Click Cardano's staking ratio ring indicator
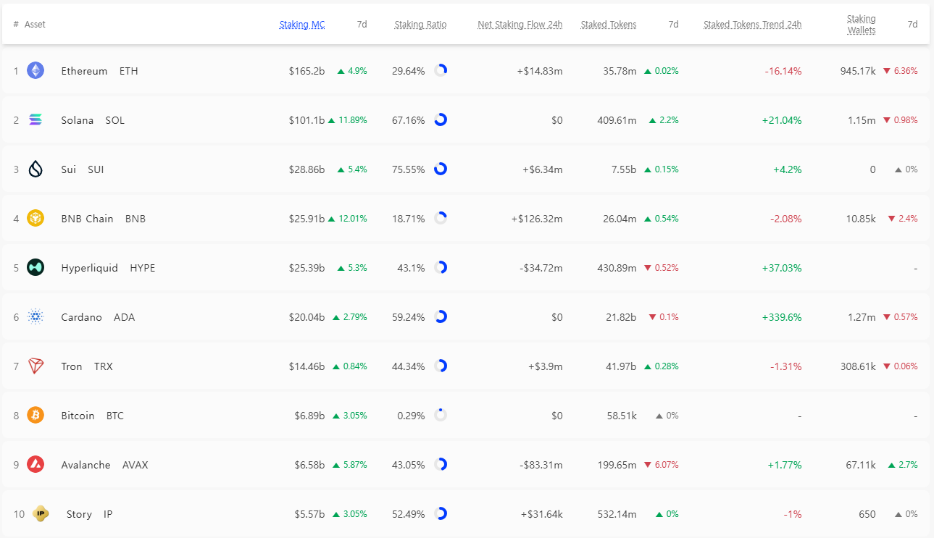The width and height of the screenshot is (934, 538). 441,316
